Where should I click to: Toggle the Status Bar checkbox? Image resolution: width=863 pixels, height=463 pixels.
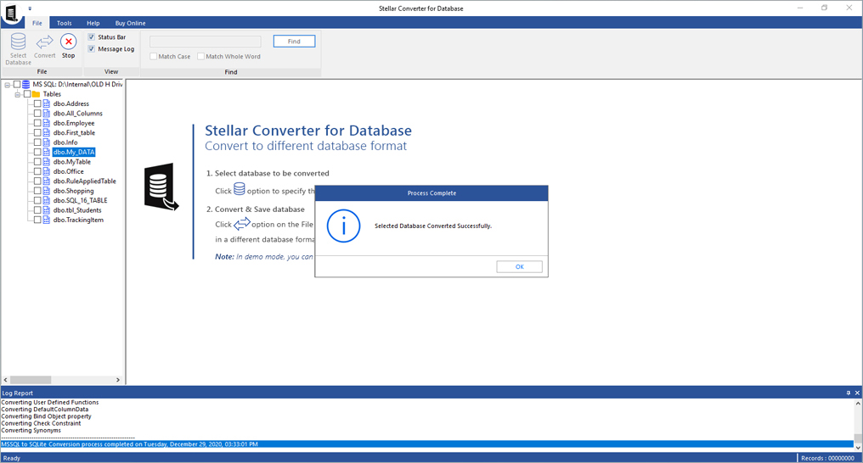tap(92, 36)
